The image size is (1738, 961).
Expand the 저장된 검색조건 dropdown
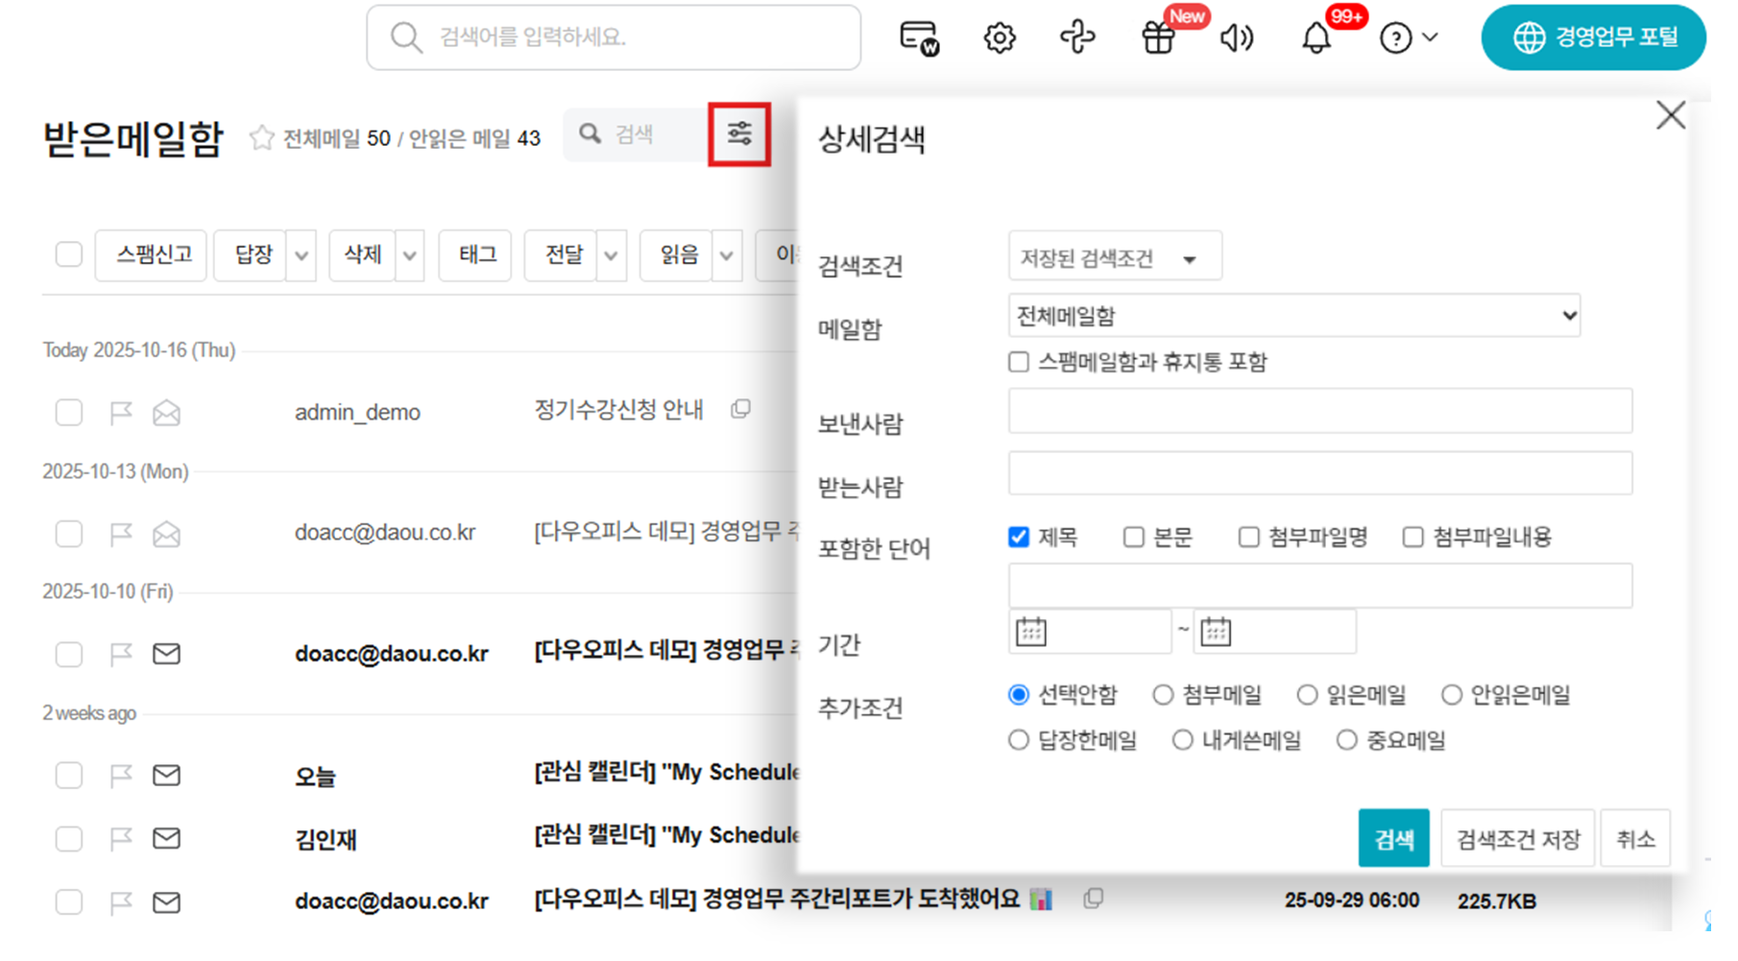(x=1114, y=258)
